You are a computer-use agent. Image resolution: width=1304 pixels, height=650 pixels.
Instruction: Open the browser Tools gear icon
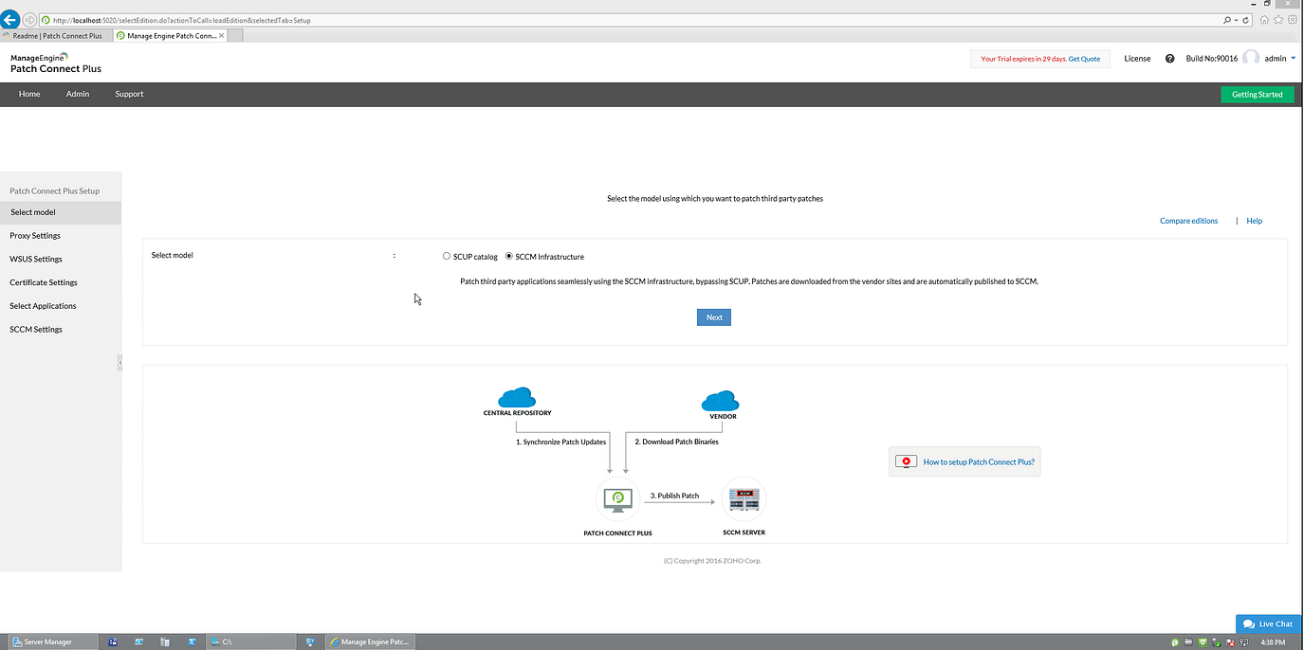pos(1292,20)
